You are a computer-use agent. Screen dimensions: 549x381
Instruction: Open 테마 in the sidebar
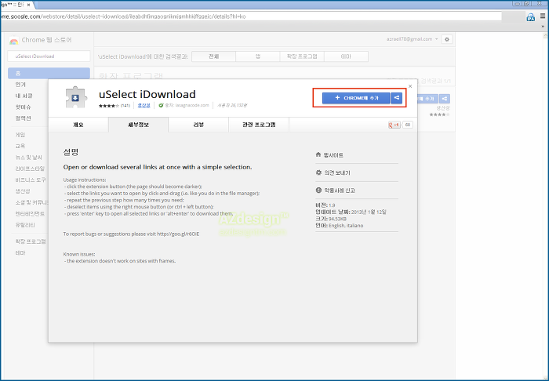20,252
